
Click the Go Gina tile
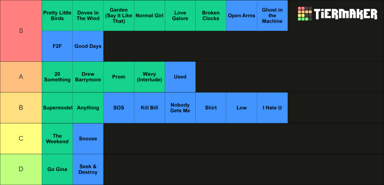coord(57,169)
